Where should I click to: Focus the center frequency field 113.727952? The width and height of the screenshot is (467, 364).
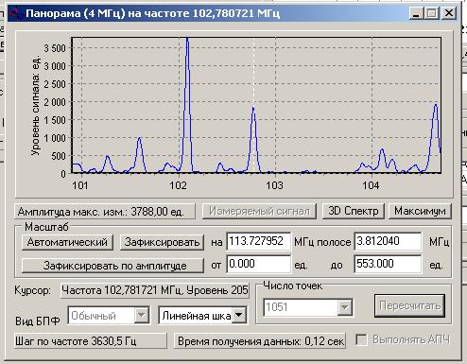point(259,242)
